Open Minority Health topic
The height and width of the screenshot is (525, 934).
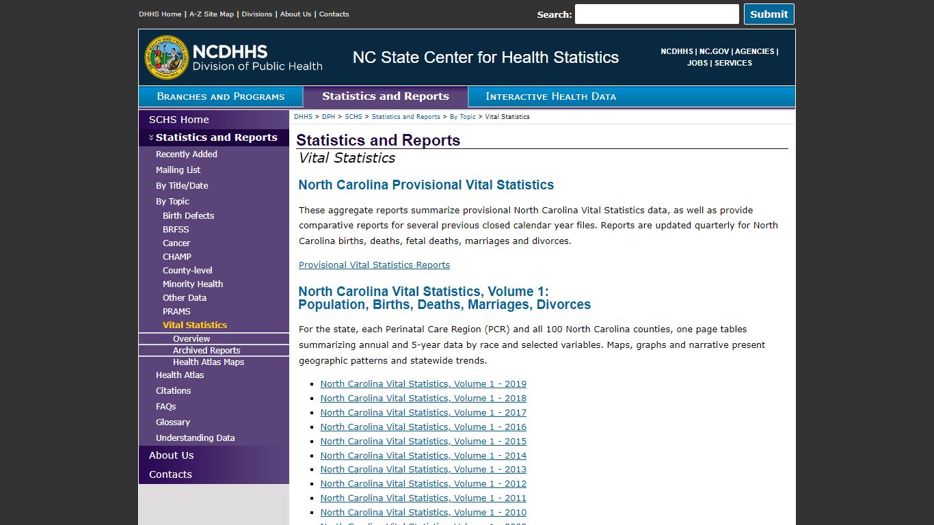[x=193, y=284]
